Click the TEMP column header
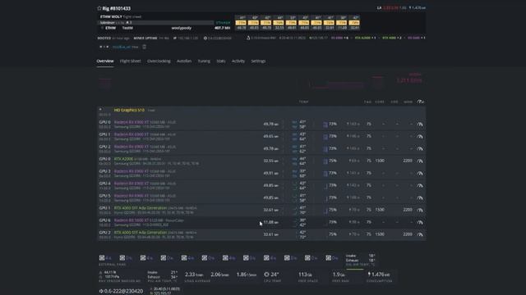Image resolution: width=526 pixels, height=295 pixels. click(303, 102)
